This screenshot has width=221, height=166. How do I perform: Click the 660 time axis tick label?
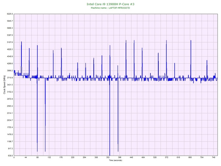[190, 157]
